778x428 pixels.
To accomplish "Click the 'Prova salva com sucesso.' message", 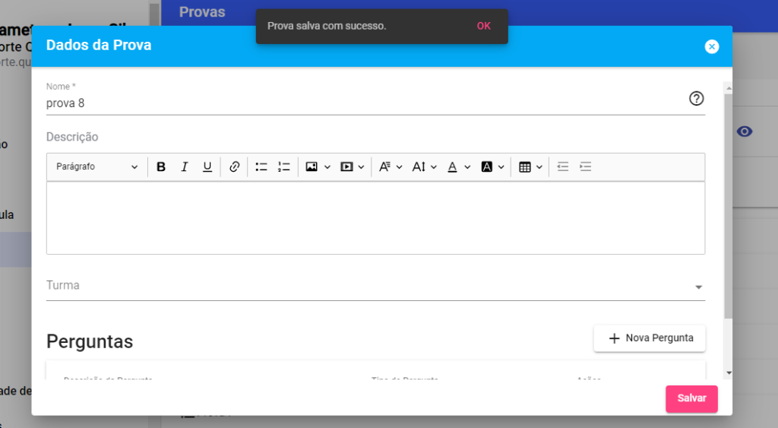I will [x=327, y=26].
